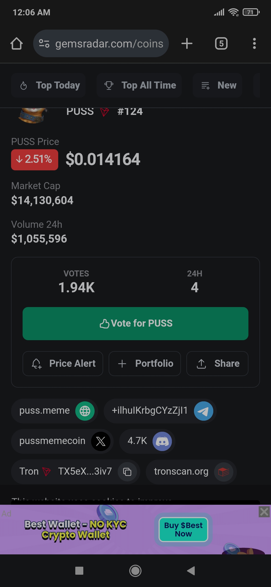Image resolution: width=271 pixels, height=587 pixels.
Task: Tap the site settings icon in address bar
Action: coord(44,44)
